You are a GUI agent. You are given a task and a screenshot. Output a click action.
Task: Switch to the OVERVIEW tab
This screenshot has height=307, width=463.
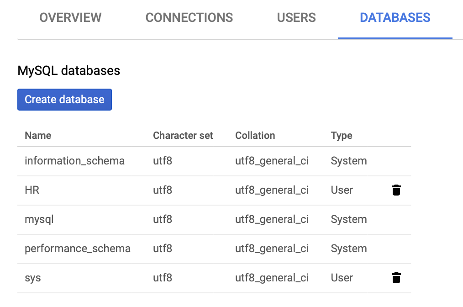point(70,17)
